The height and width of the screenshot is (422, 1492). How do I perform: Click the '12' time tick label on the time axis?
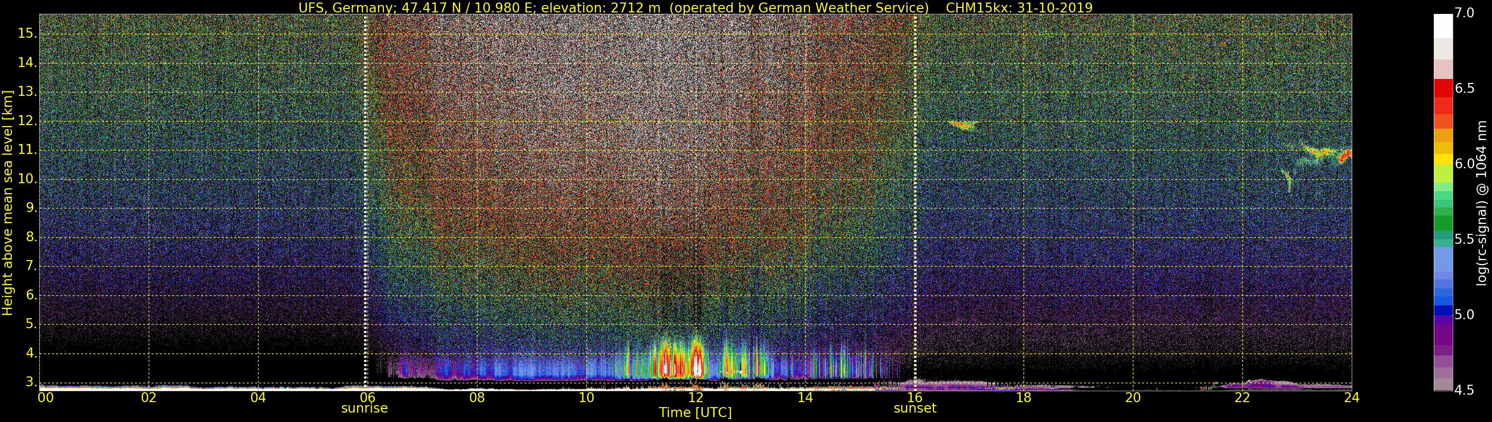tap(696, 397)
